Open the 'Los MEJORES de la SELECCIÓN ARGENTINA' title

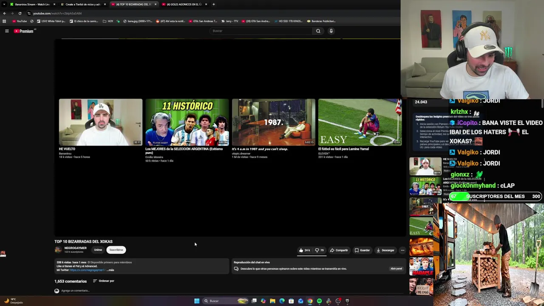tap(184, 151)
